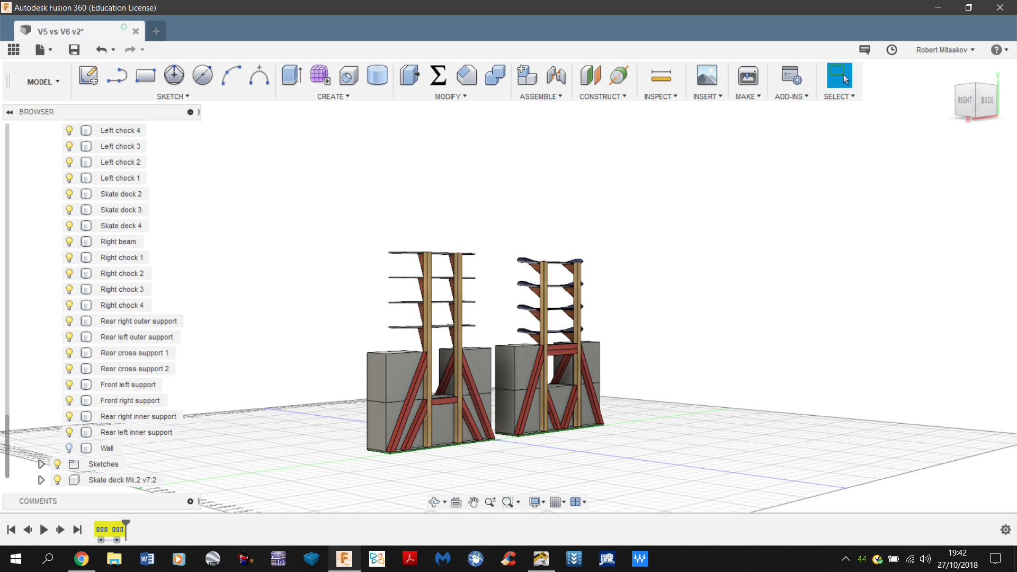Open the notifications comment icon
Image resolution: width=1017 pixels, height=572 pixels.
(864, 49)
